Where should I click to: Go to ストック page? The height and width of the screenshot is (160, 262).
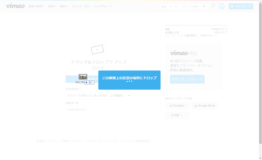(77, 6)
